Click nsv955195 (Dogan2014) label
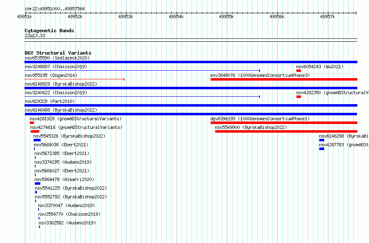Screen dimensions: 369x243 click(x=51, y=75)
